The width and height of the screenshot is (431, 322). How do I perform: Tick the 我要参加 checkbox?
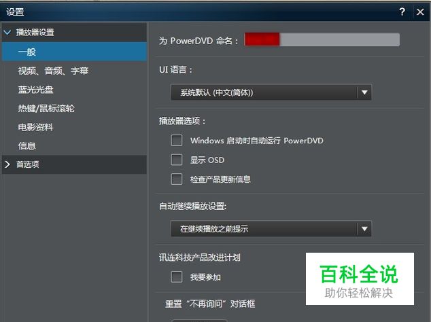177,276
